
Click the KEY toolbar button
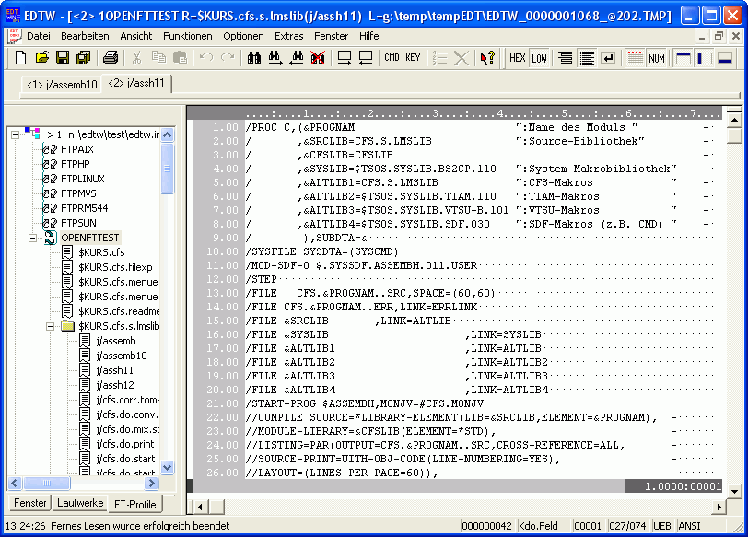click(x=413, y=58)
